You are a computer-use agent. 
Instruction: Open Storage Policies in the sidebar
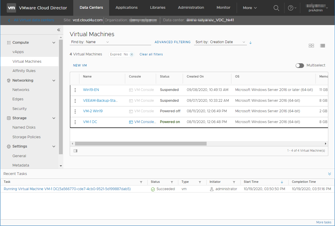(27, 137)
